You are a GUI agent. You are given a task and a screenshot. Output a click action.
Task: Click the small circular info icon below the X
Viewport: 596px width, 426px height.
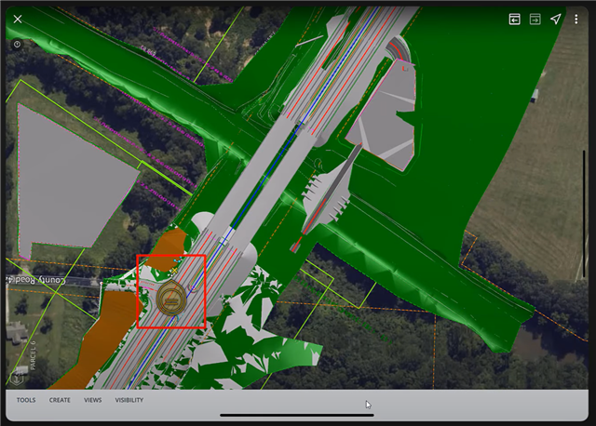[x=18, y=44]
